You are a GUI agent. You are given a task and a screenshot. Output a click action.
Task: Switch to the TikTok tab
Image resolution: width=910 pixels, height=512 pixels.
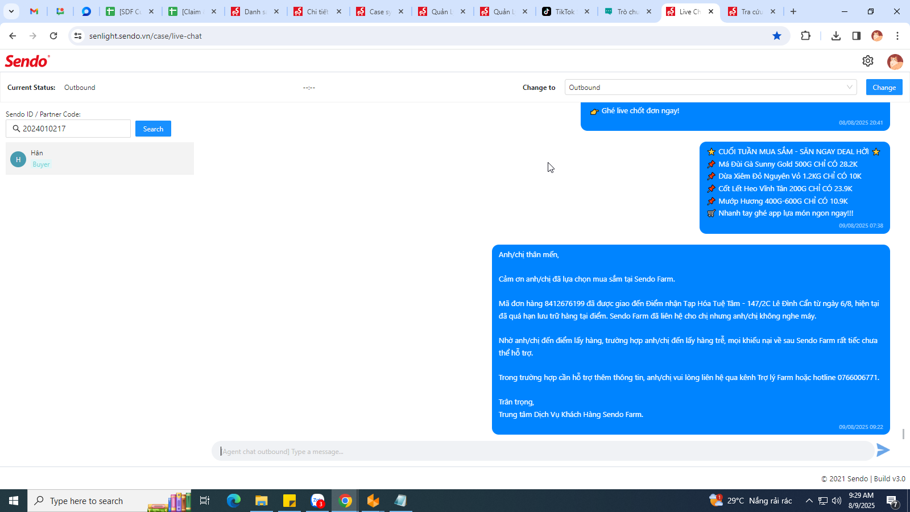pyautogui.click(x=565, y=11)
